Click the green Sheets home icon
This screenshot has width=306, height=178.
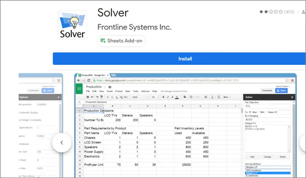[x=79, y=89]
